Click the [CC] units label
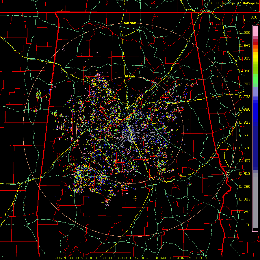Screen dimensions: 260x260 247,20
